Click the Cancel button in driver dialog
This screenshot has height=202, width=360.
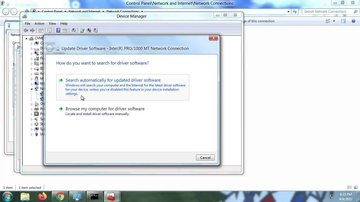(205, 157)
